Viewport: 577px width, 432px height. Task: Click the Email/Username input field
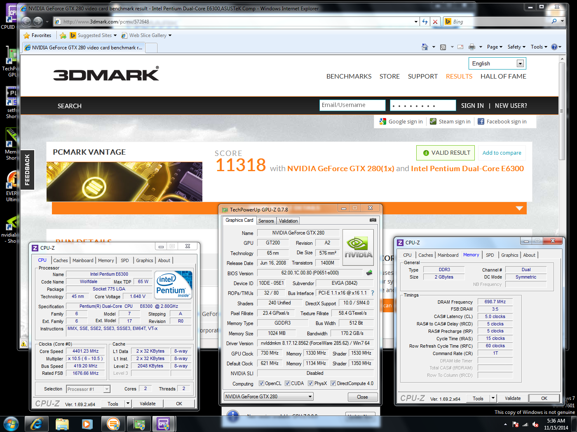pyautogui.click(x=352, y=105)
